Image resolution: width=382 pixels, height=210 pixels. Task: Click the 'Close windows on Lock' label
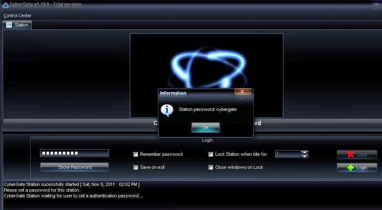point(239,168)
